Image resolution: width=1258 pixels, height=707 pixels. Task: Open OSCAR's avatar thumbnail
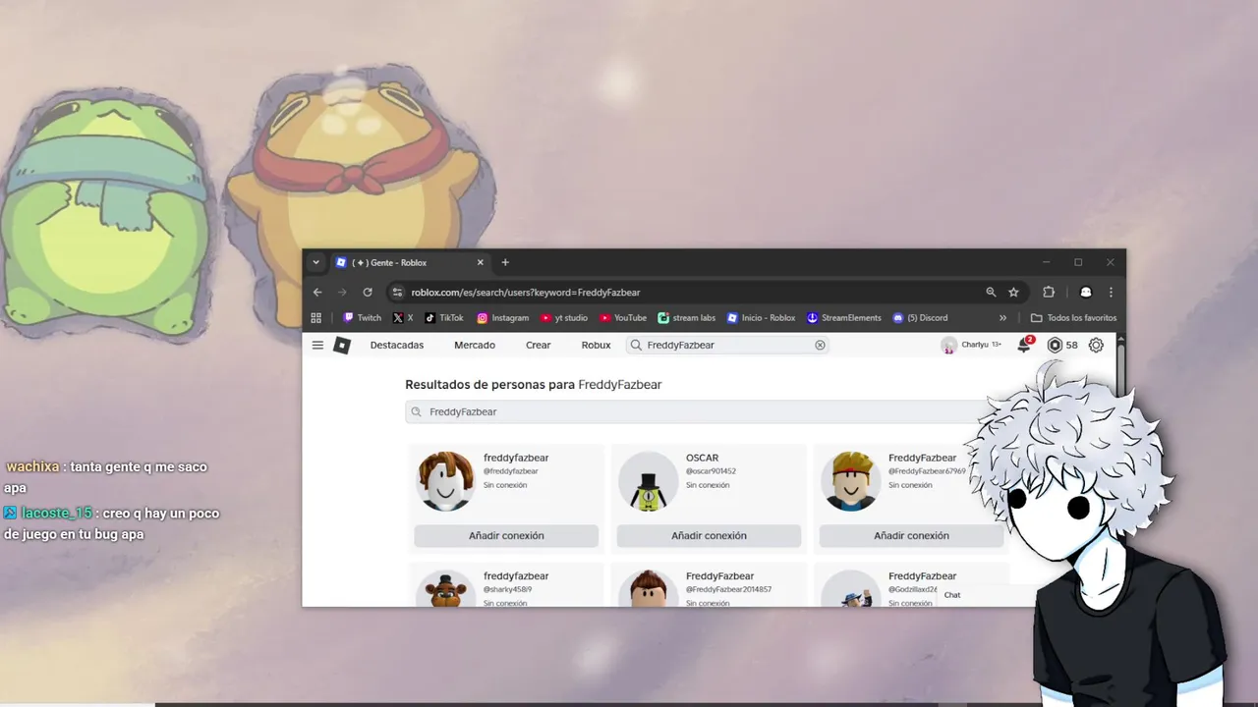point(648,481)
